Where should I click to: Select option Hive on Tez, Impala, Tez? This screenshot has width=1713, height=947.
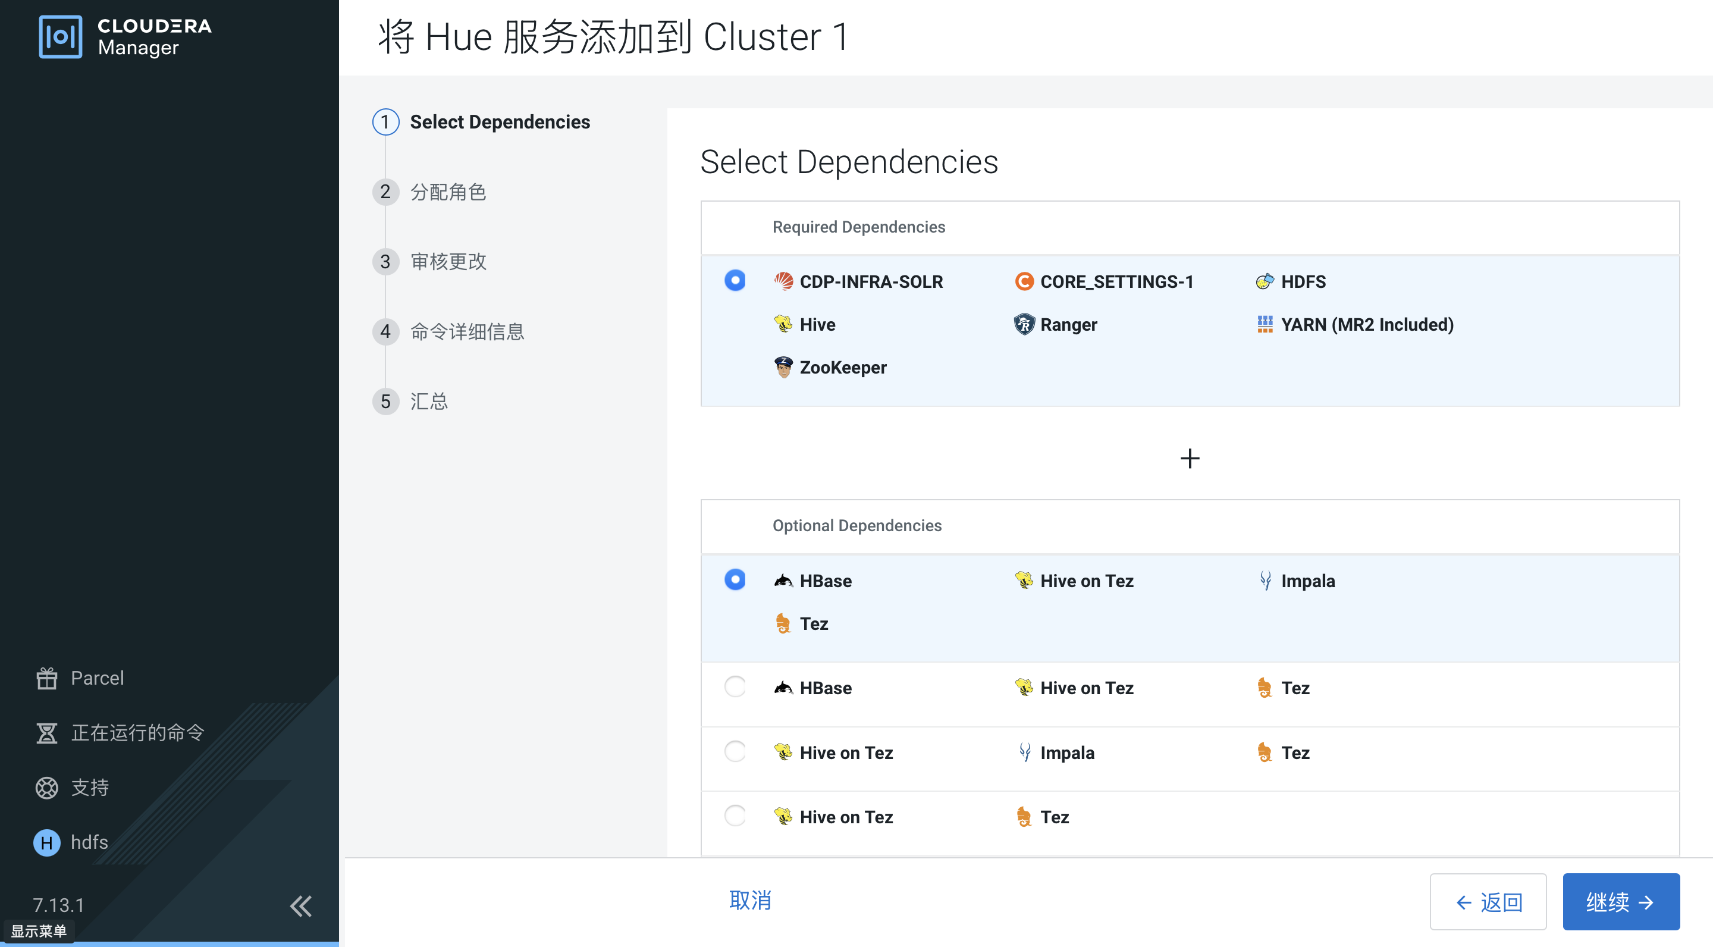(x=735, y=751)
